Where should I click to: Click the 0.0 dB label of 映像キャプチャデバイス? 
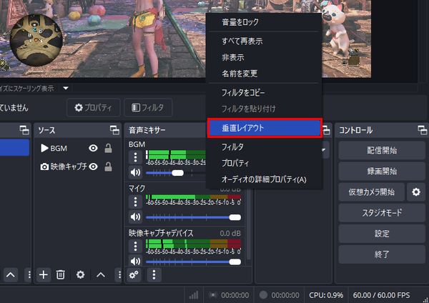coord(230,233)
